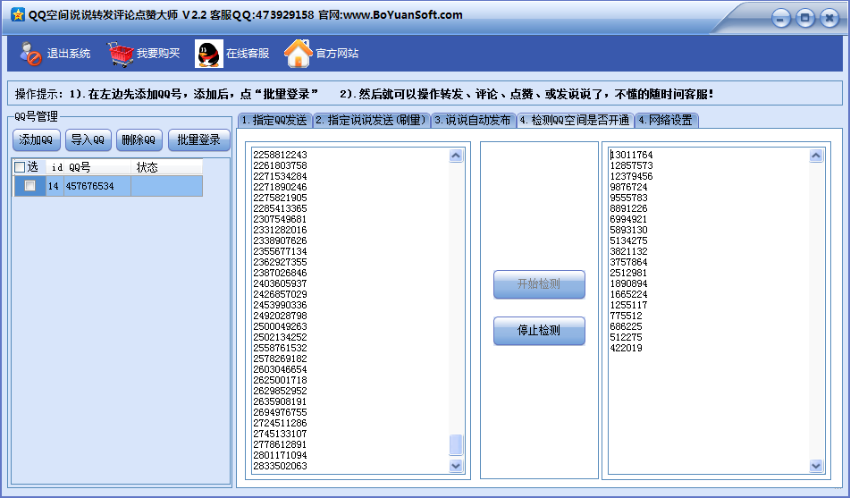Switch to tab 1. 指定QQ发送
Screen dimensions: 850x498
[x=274, y=120]
